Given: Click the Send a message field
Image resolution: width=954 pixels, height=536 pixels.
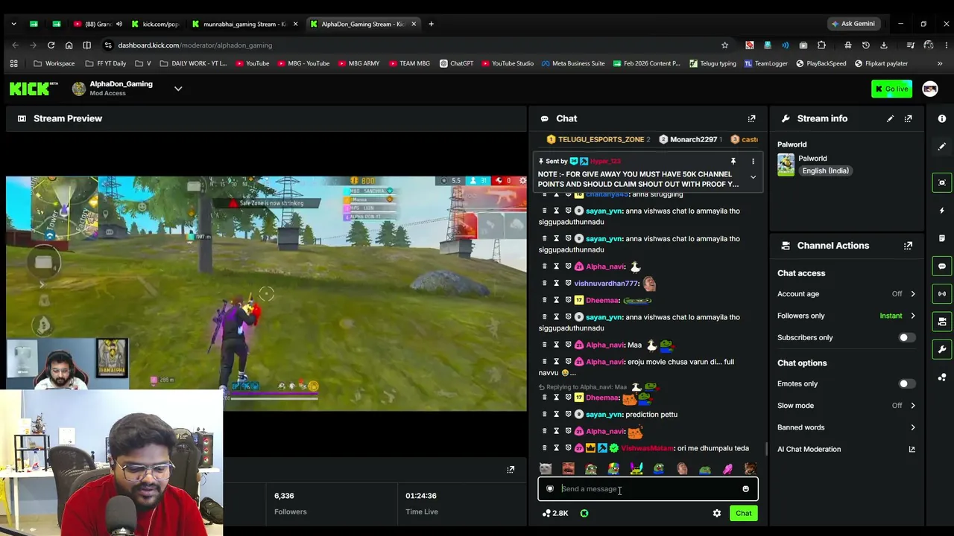Looking at the screenshot, I should pos(648,489).
